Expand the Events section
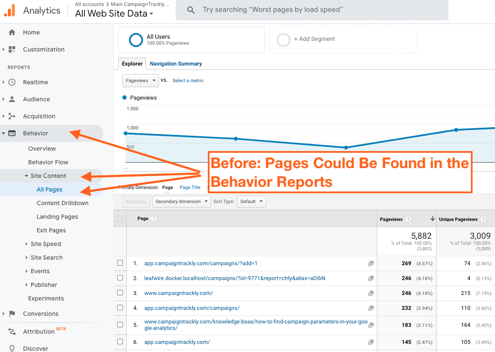Screen dimensions: 495x352 tap(26, 271)
